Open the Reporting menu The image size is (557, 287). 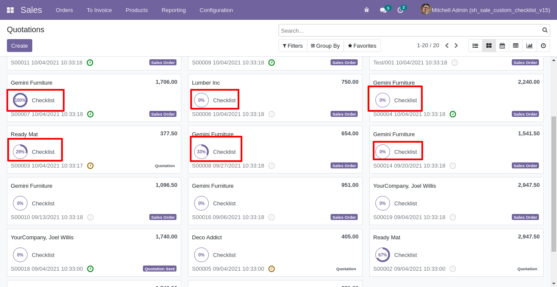173,10
